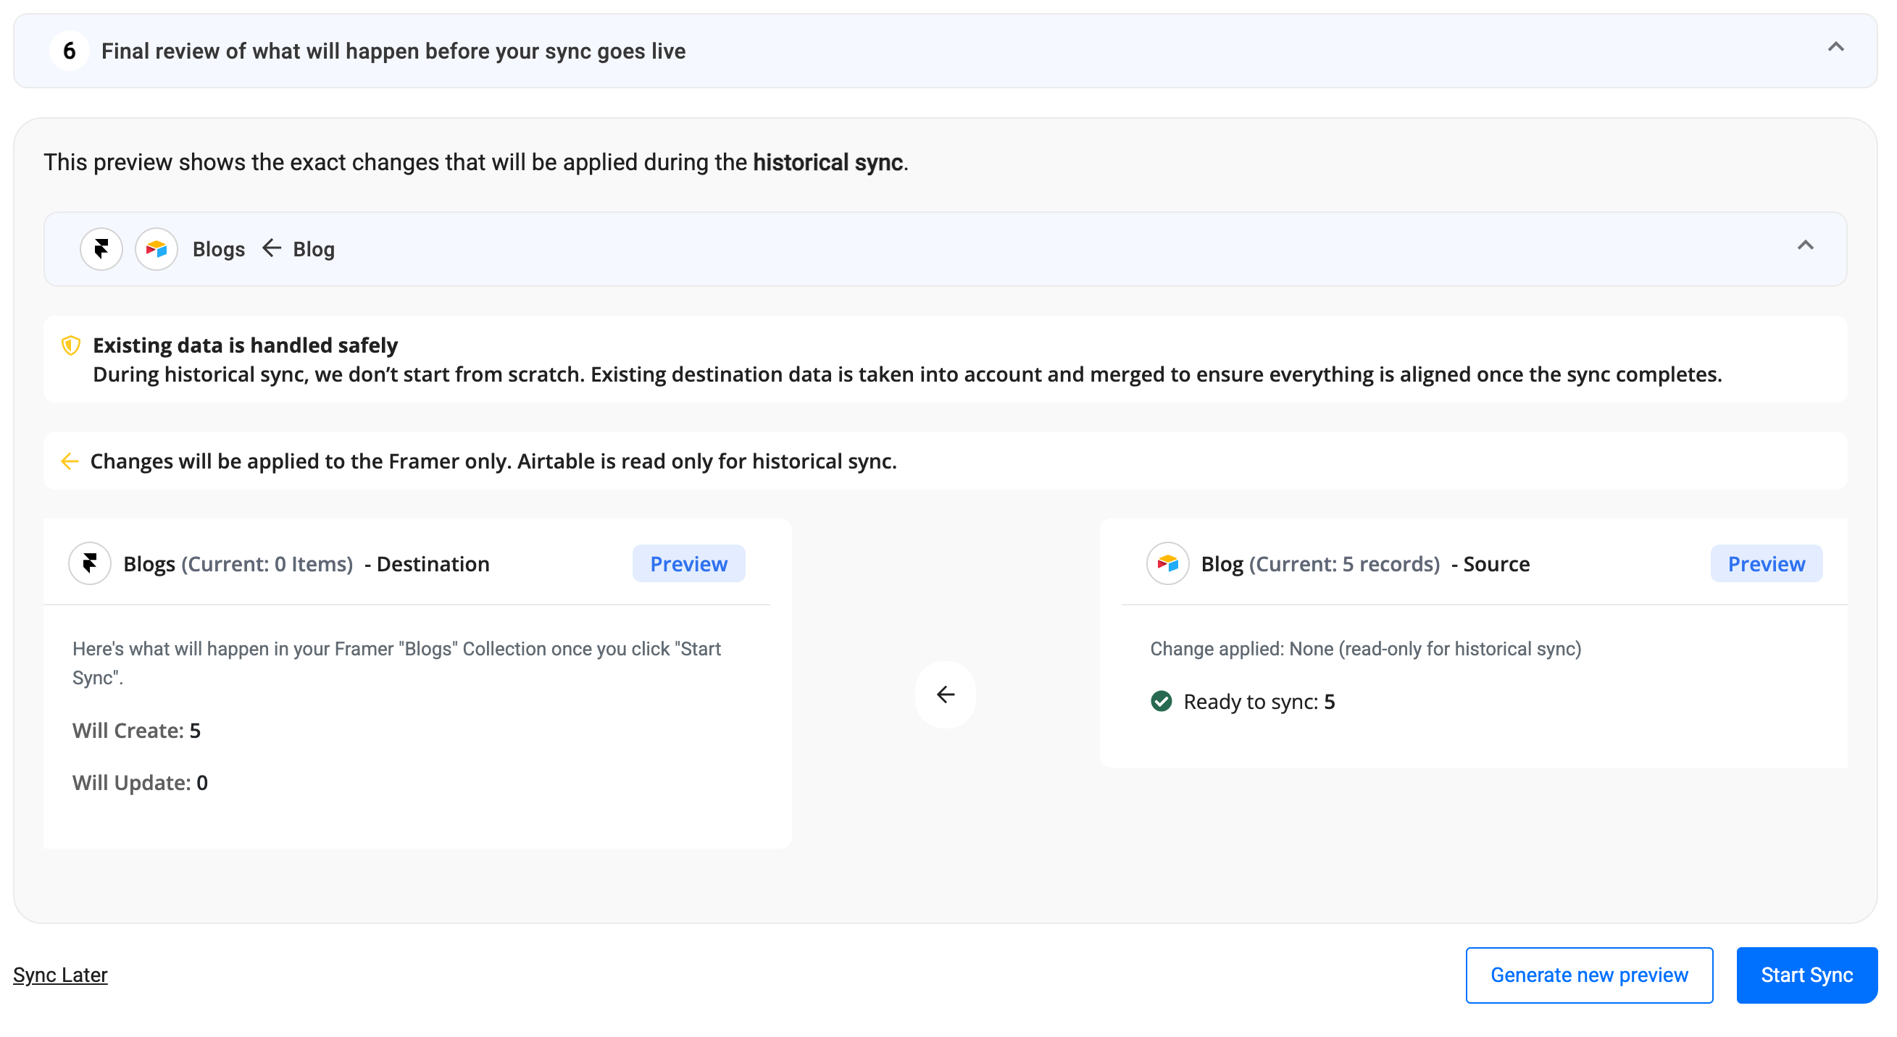Collapse the Blogs ← Blog mapping panel
This screenshot has height=1037, width=1897.
click(x=1804, y=245)
